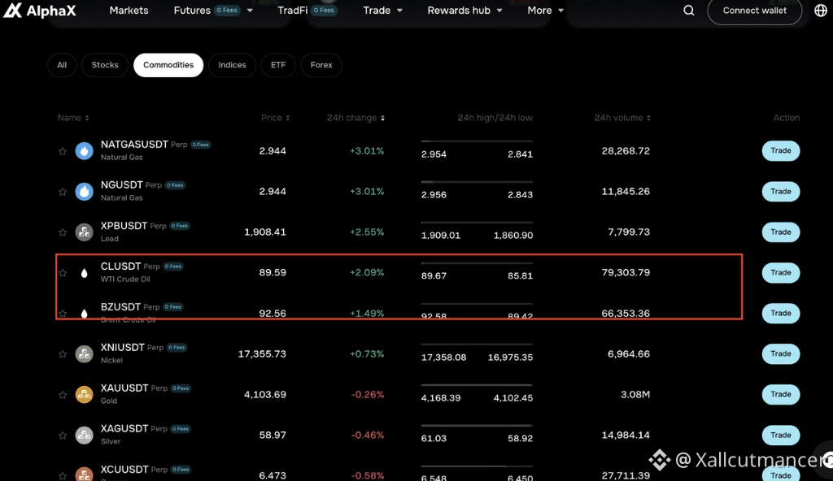This screenshot has width=833, height=481.
Task: Trade CLUSDT via its Trade button
Action: click(781, 273)
